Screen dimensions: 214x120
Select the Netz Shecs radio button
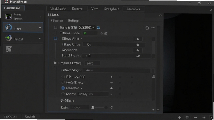click(63, 82)
